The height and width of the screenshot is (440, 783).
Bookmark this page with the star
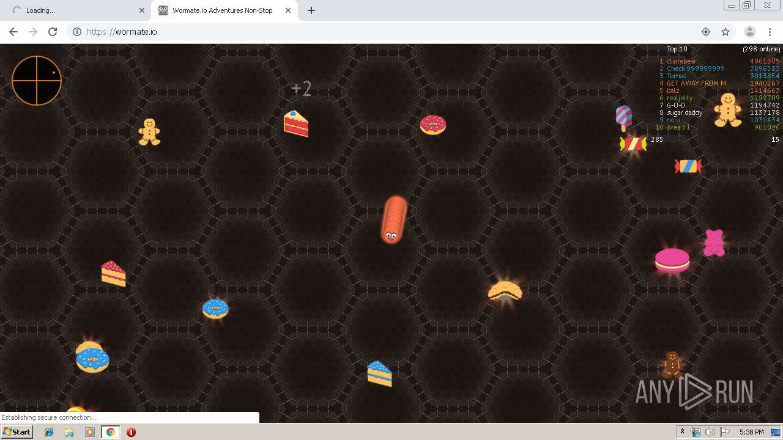[725, 32]
